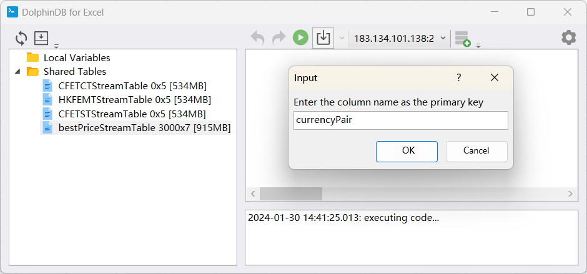Click the add server connection icon

point(462,39)
